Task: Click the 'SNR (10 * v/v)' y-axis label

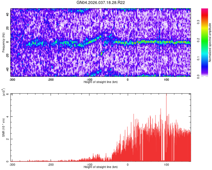Action: pos(3,127)
